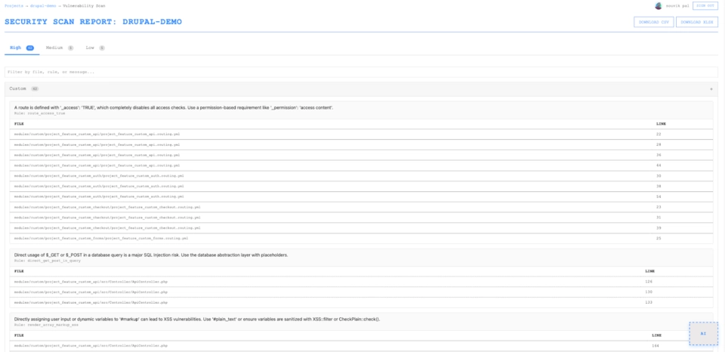The height and width of the screenshot is (352, 725).
Task: Click line number 126 cell
Action: pyautogui.click(x=649, y=281)
